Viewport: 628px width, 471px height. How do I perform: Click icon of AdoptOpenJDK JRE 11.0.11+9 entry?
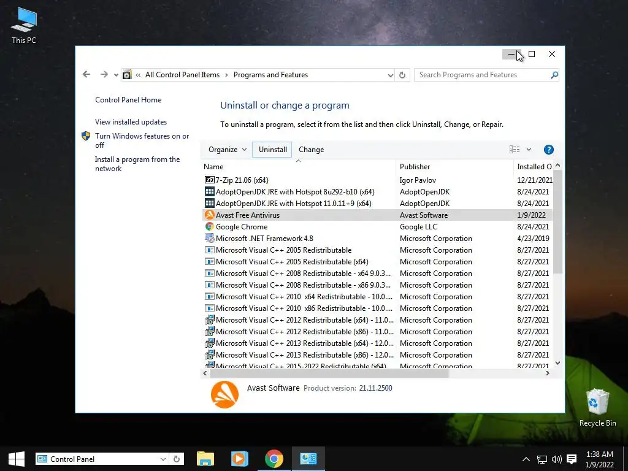[x=210, y=203]
